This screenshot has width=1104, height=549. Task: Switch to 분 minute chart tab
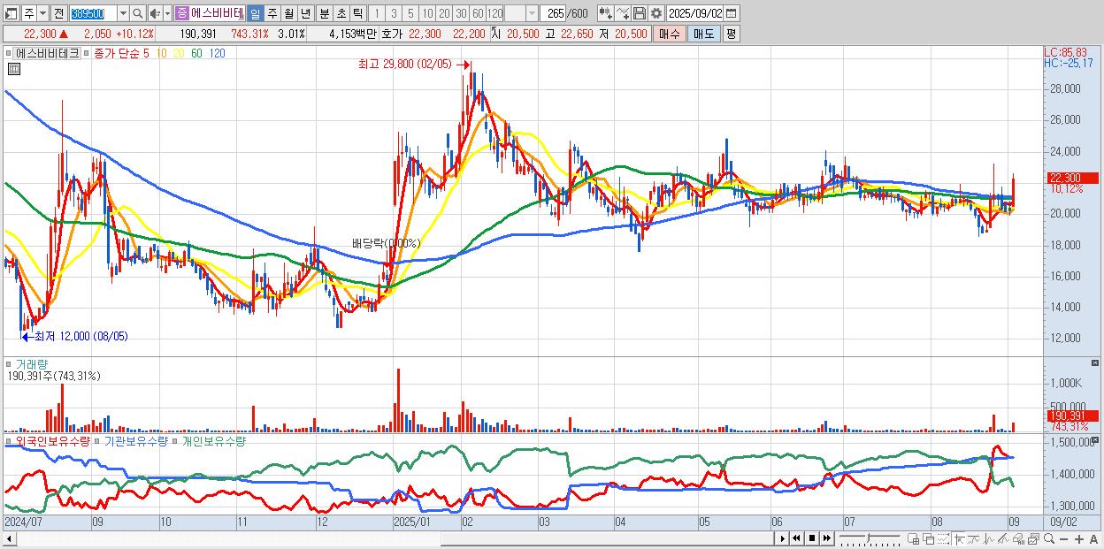pos(324,13)
